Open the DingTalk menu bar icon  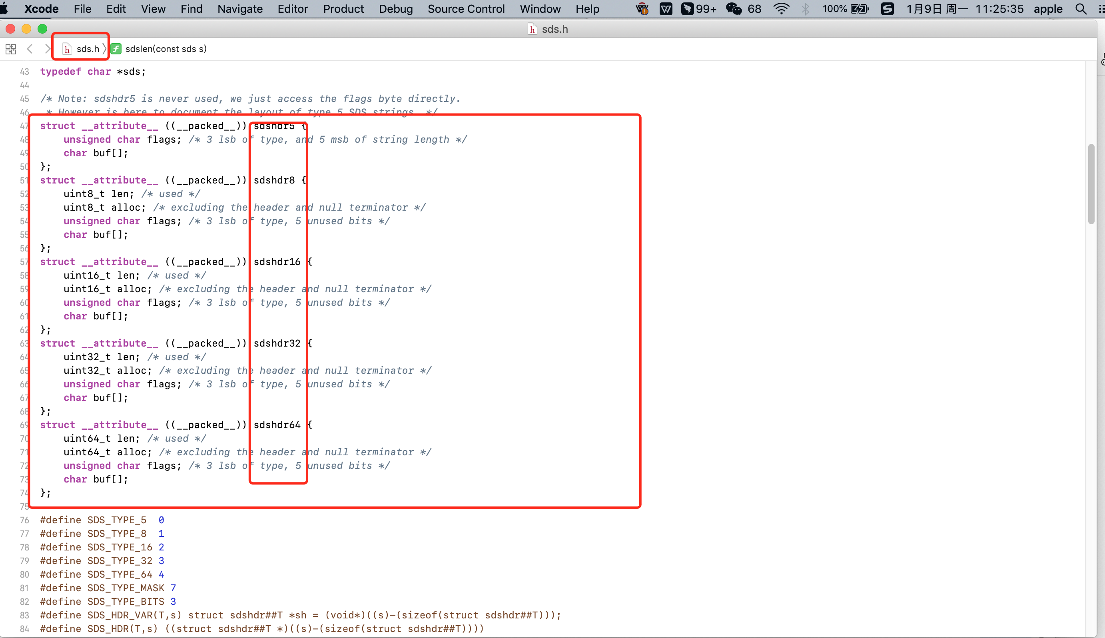(x=688, y=9)
